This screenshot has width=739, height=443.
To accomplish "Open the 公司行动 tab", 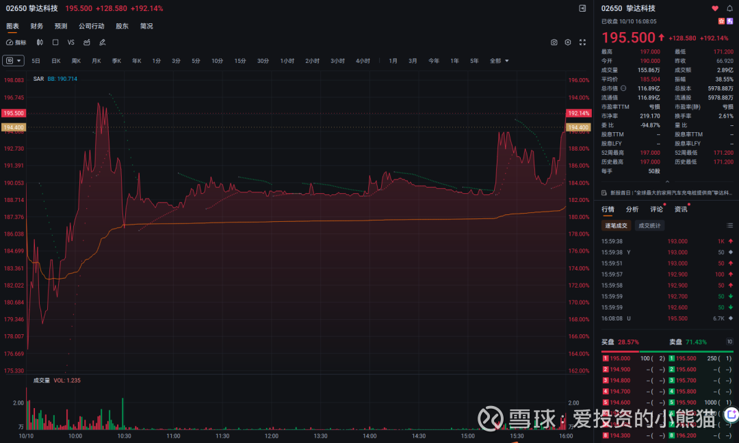I will click(x=92, y=27).
